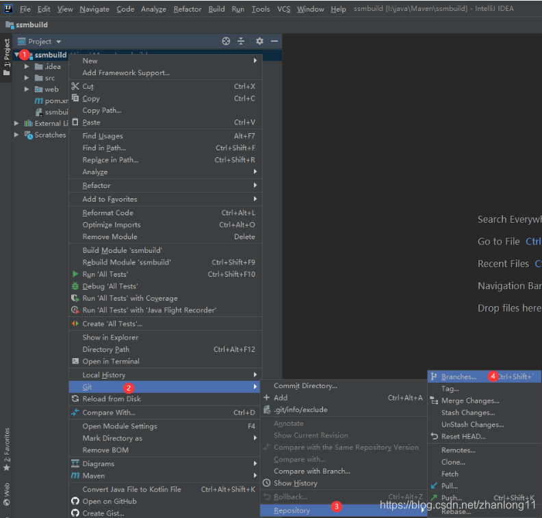Click IntelliJ IDEA logo in title bar
542x518 pixels.
pos(8,9)
